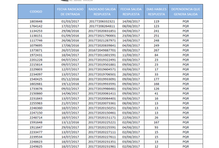
Task: Click days value 84
Action: (156, 55)
